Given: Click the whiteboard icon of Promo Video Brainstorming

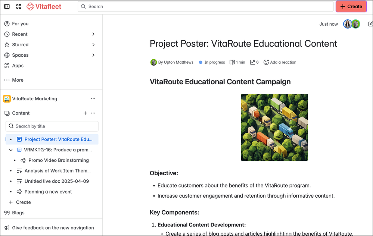Looking at the screenshot, I should [x=23, y=160].
